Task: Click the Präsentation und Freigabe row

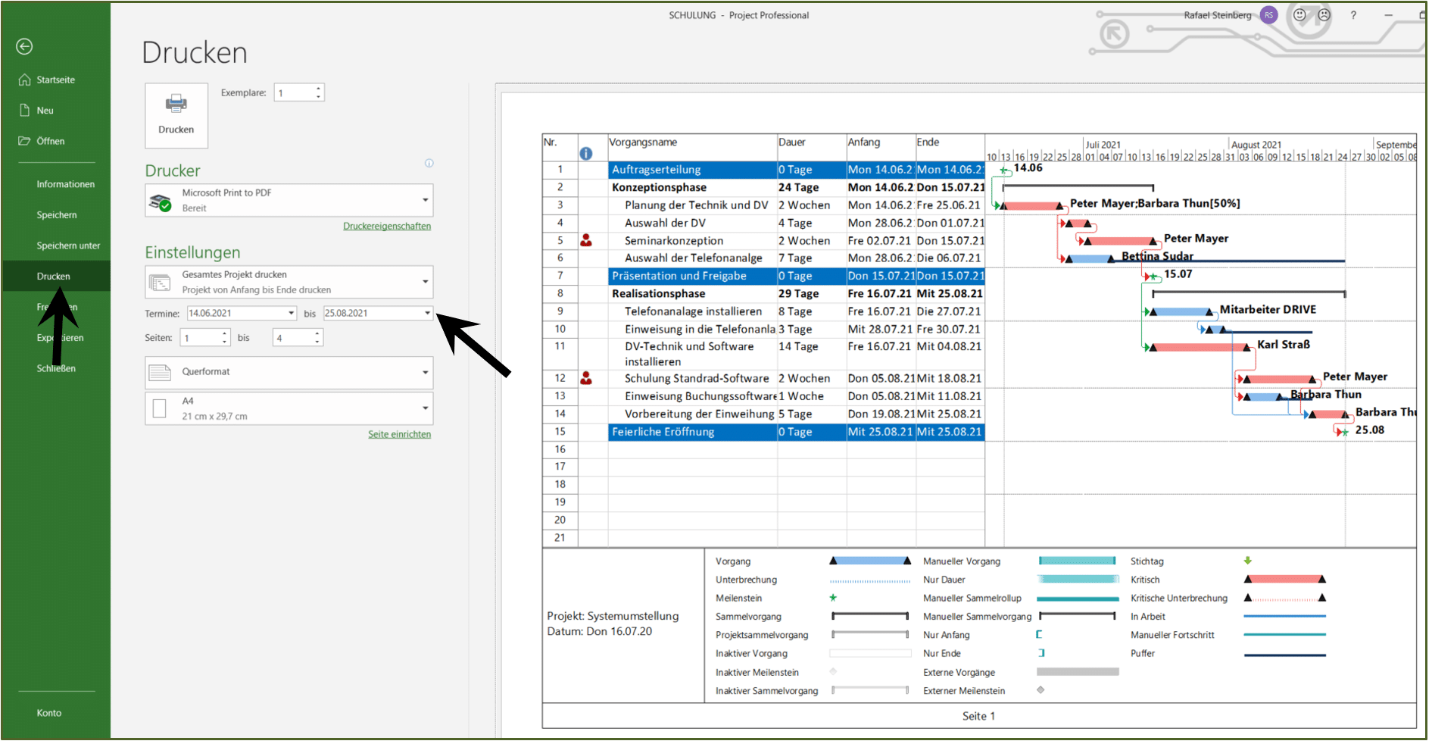Action: coord(763,276)
